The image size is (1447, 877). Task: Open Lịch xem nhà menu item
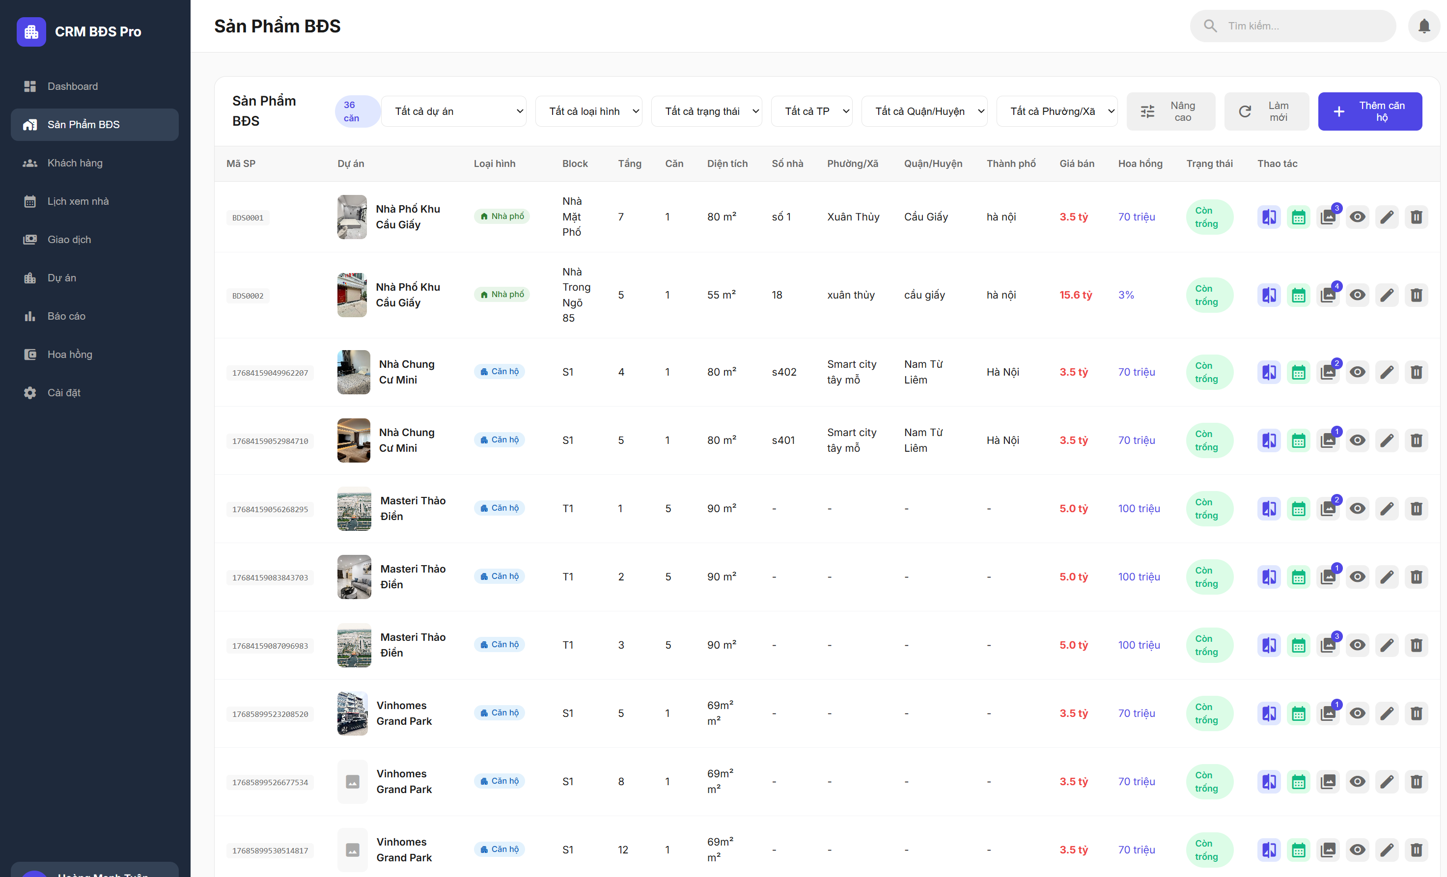pyautogui.click(x=78, y=201)
